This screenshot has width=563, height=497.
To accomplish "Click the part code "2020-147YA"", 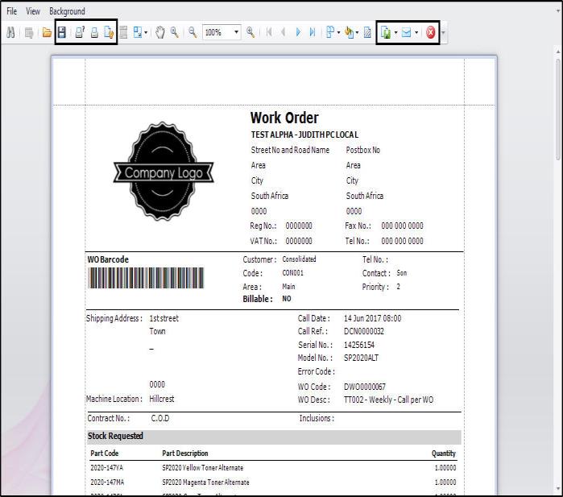I will [106, 467].
